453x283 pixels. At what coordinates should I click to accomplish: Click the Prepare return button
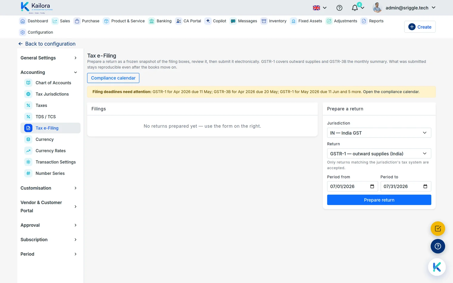[x=379, y=200]
